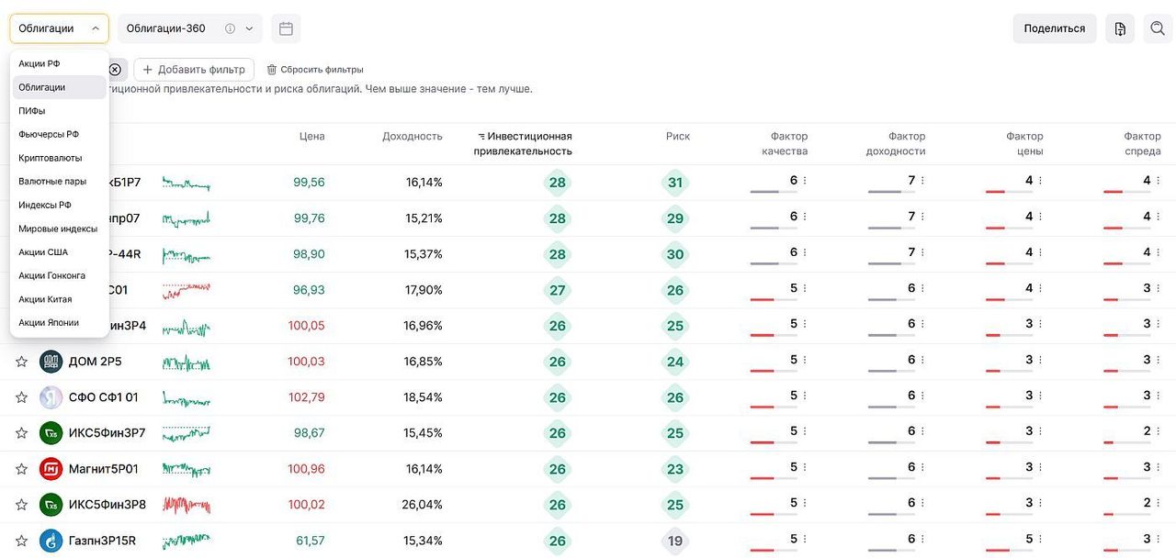Star the Магнит5Р01 bond
Screen dimensions: 1176x558
click(21, 469)
